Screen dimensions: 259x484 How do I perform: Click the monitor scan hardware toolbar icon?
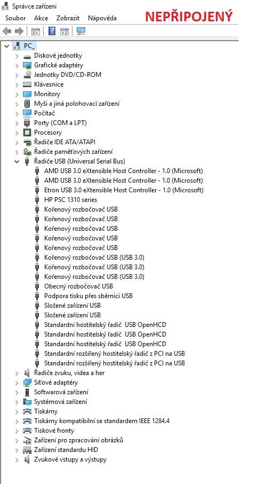(x=80, y=31)
